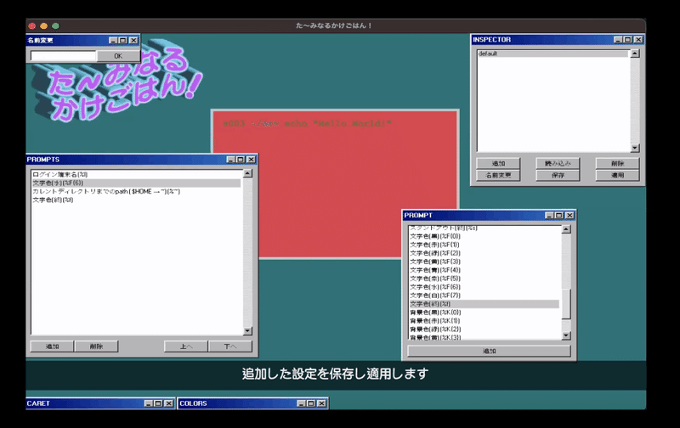Minimize the CARET window

tap(149, 403)
